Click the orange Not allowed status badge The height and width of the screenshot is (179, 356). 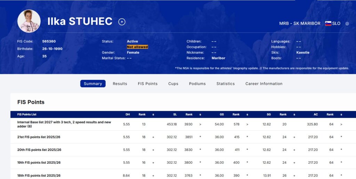(x=137, y=47)
